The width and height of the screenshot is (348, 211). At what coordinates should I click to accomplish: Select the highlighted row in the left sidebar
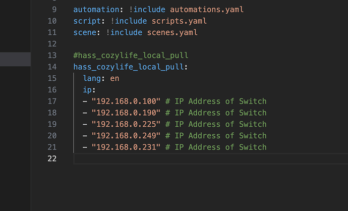15,59
